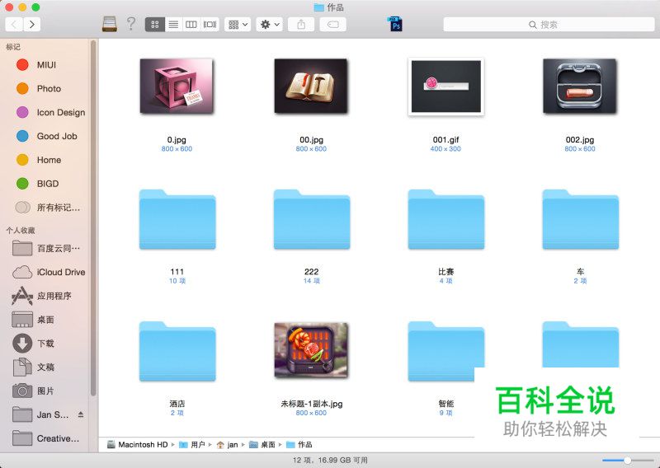Screen dimensions: 660x468
Task: Go to Downloads (下载) in sidebar
Action: click(45, 344)
